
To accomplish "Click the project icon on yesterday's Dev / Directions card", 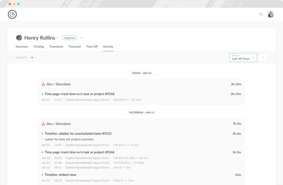I will point(43,124).
